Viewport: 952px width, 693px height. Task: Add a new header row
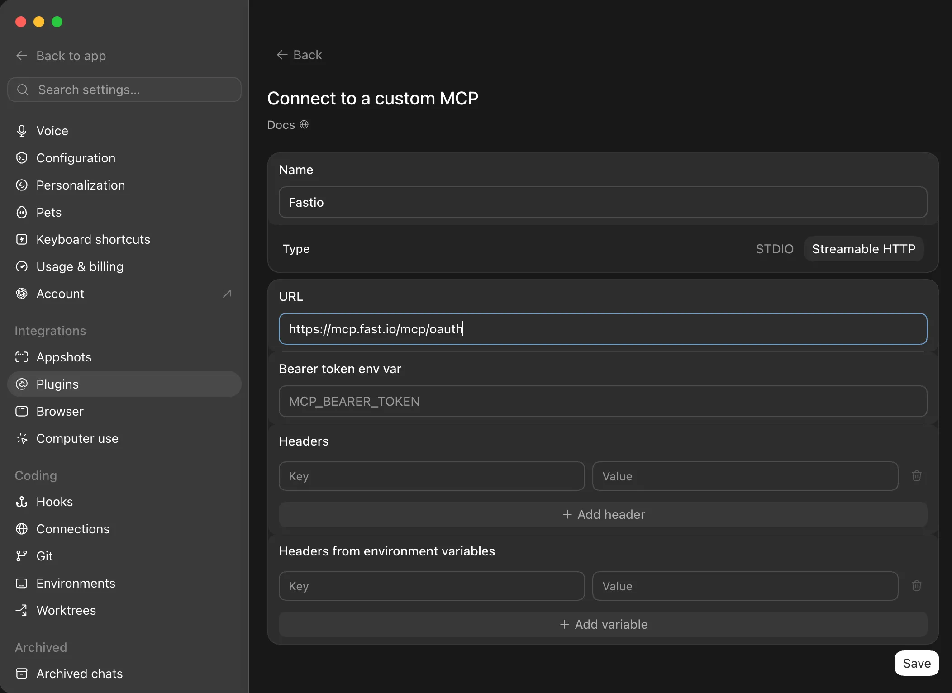click(x=603, y=514)
